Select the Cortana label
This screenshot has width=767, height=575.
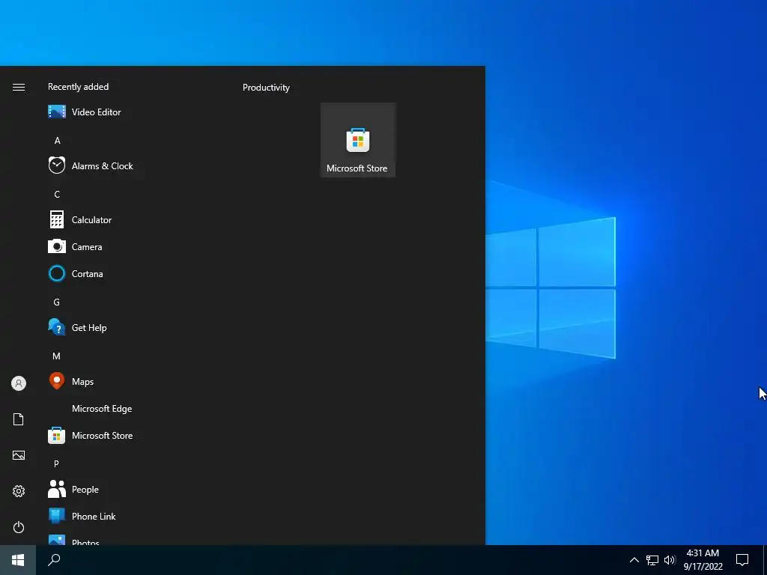pos(88,274)
